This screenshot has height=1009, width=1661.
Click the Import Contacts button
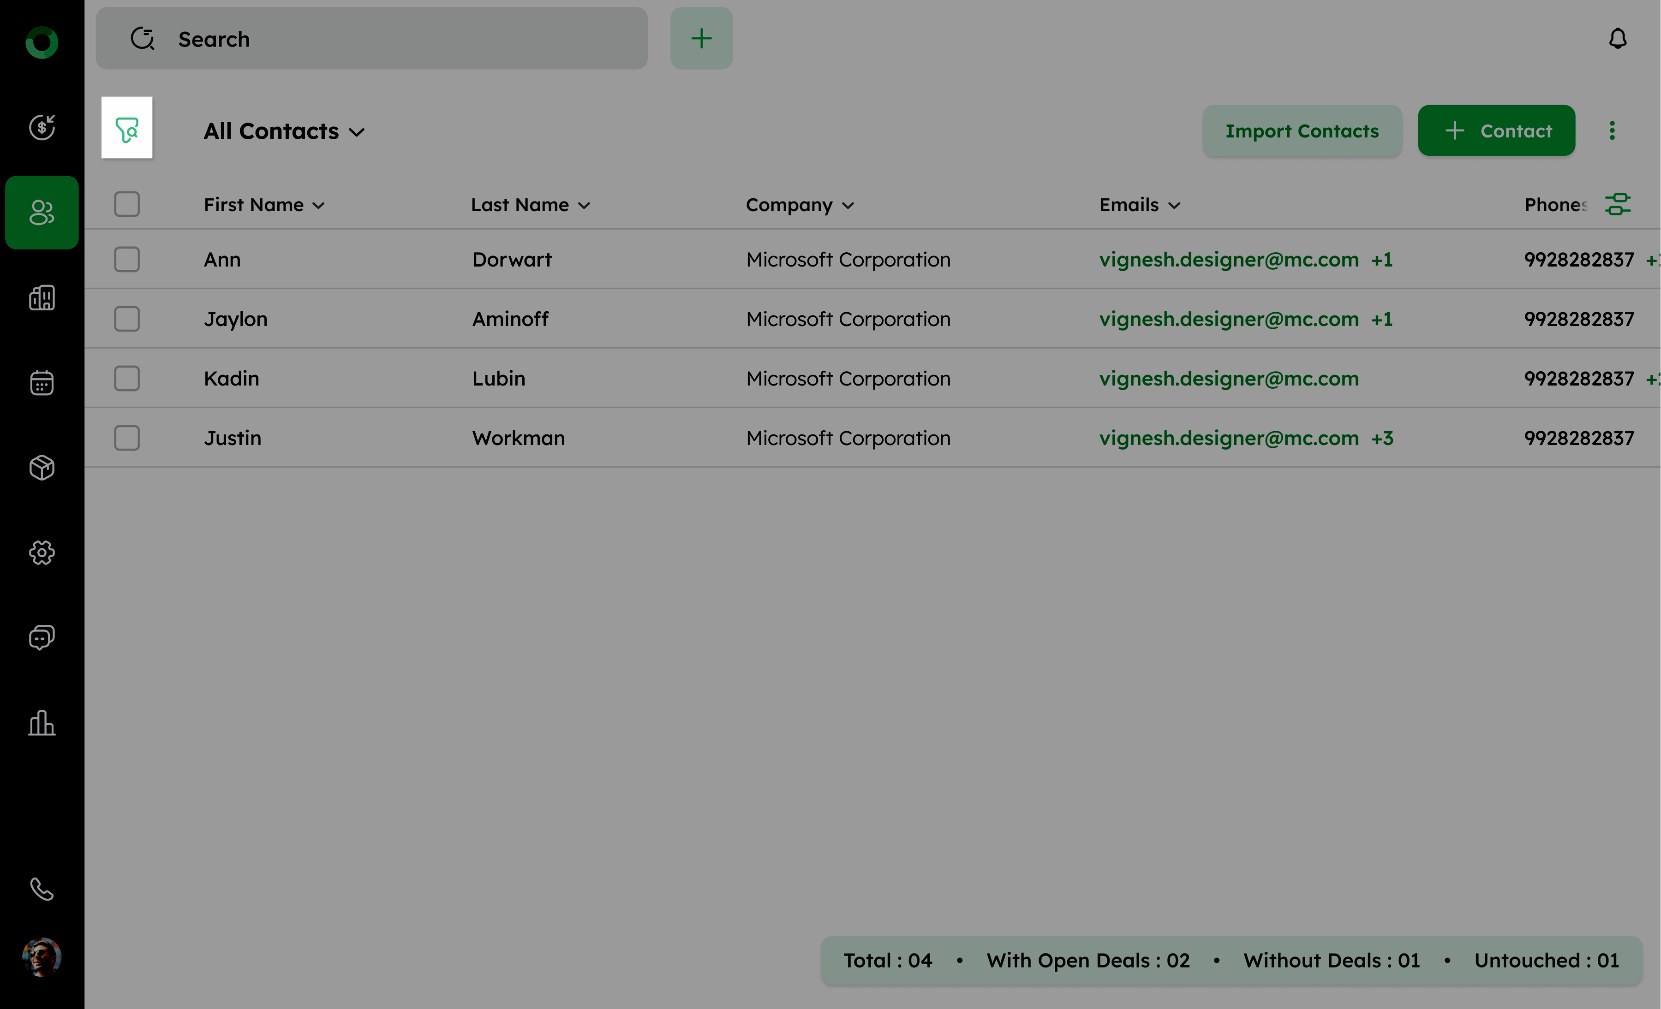[1302, 131]
